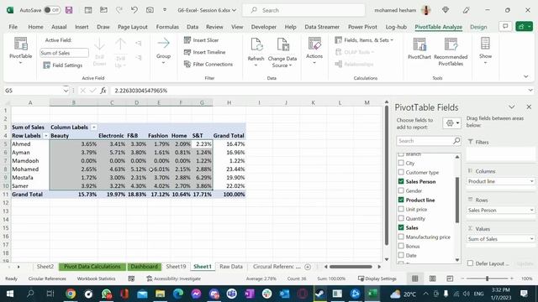Open the File menu
The height and width of the screenshot is (302, 538).
point(13,27)
